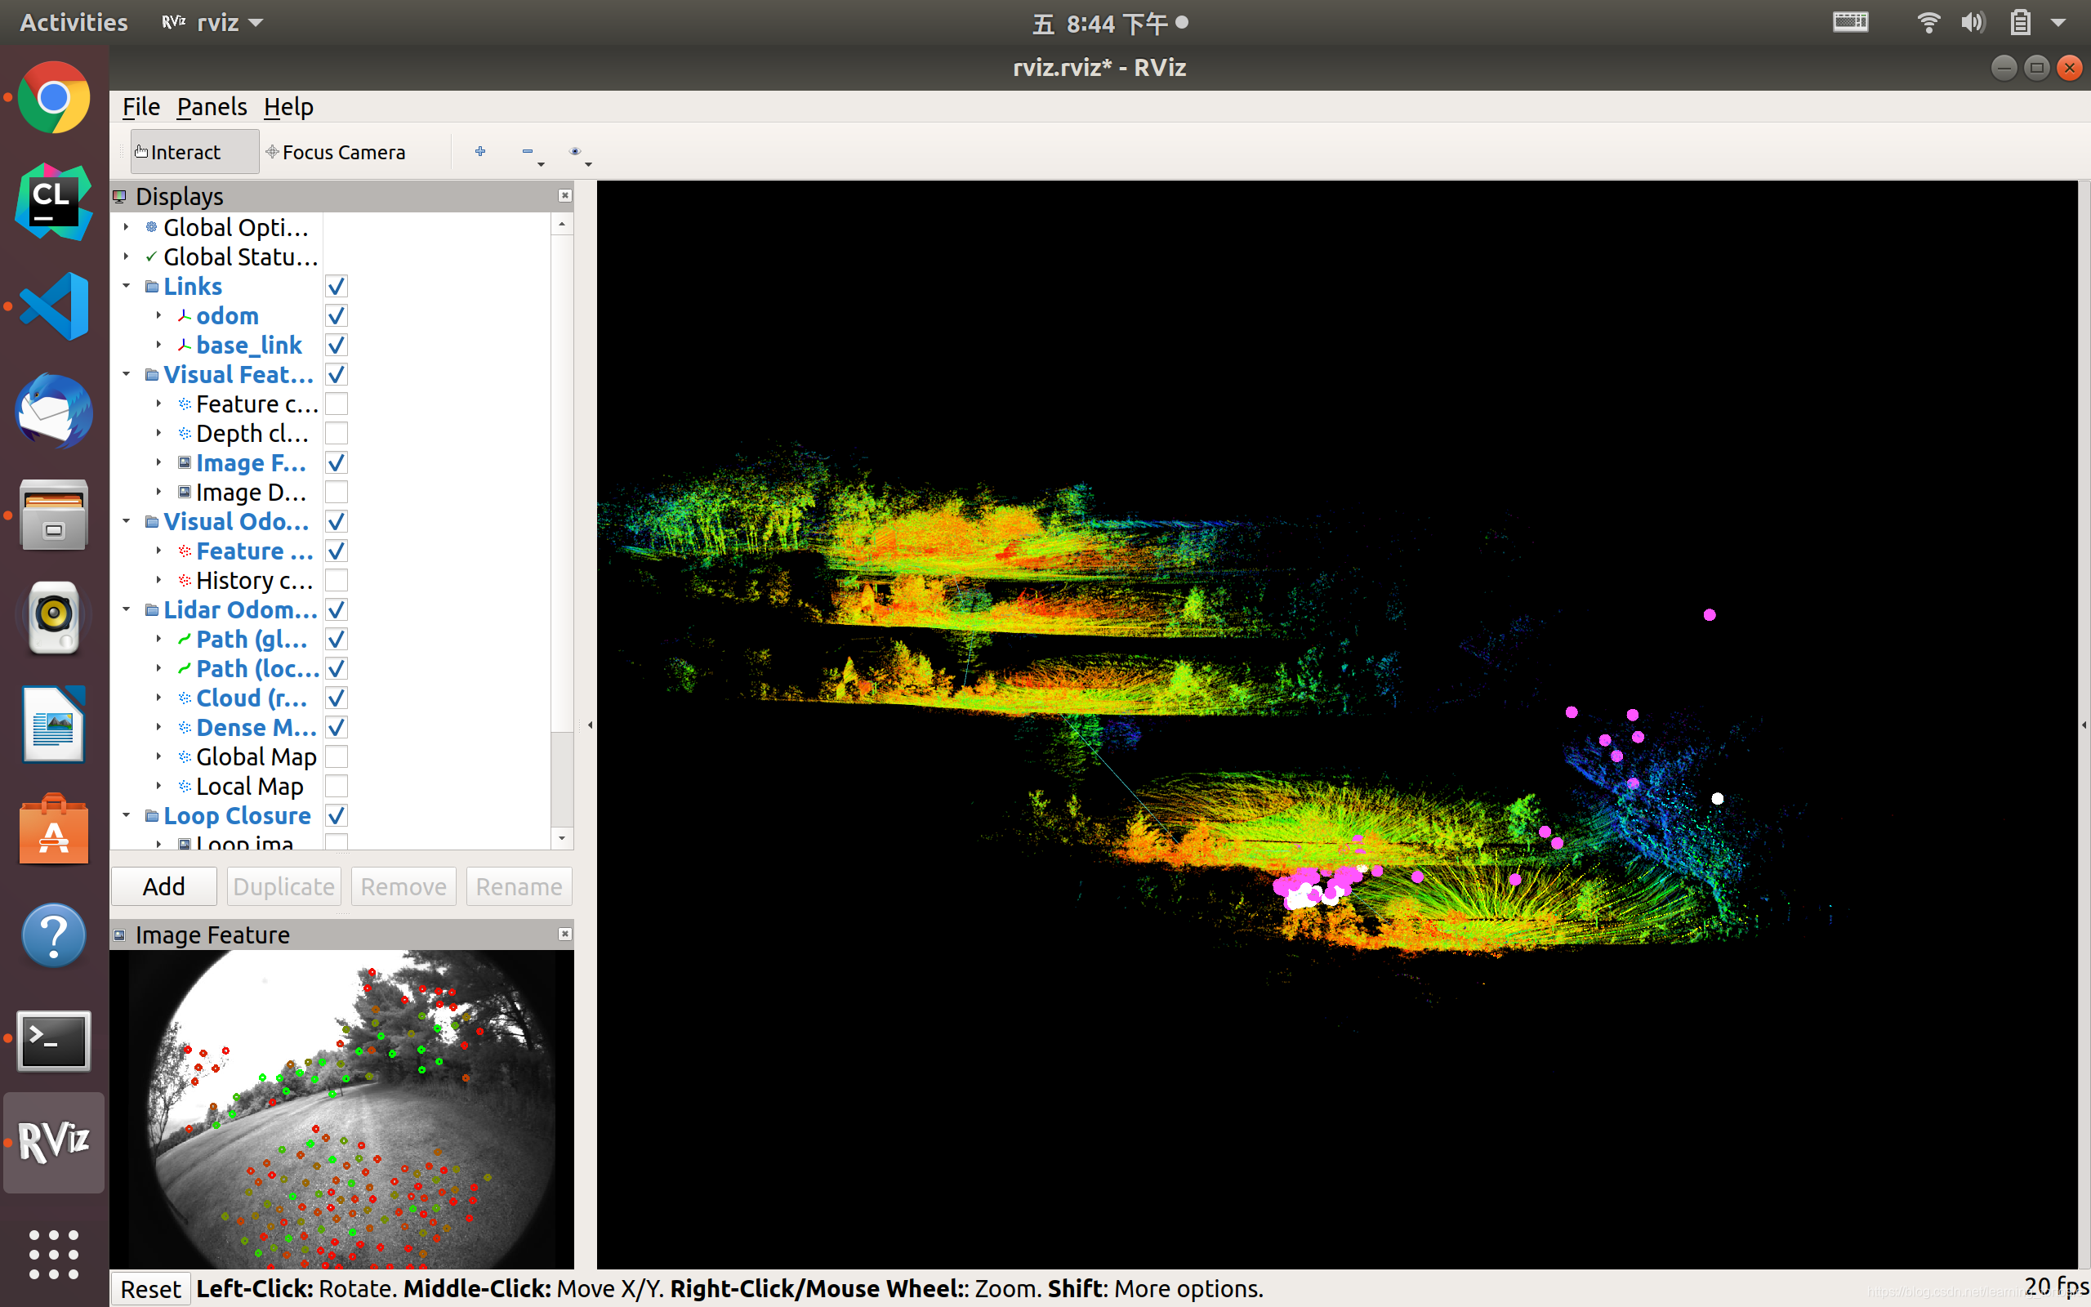Image resolution: width=2091 pixels, height=1307 pixels.
Task: Click the minus toolbar icon
Action: point(527,151)
